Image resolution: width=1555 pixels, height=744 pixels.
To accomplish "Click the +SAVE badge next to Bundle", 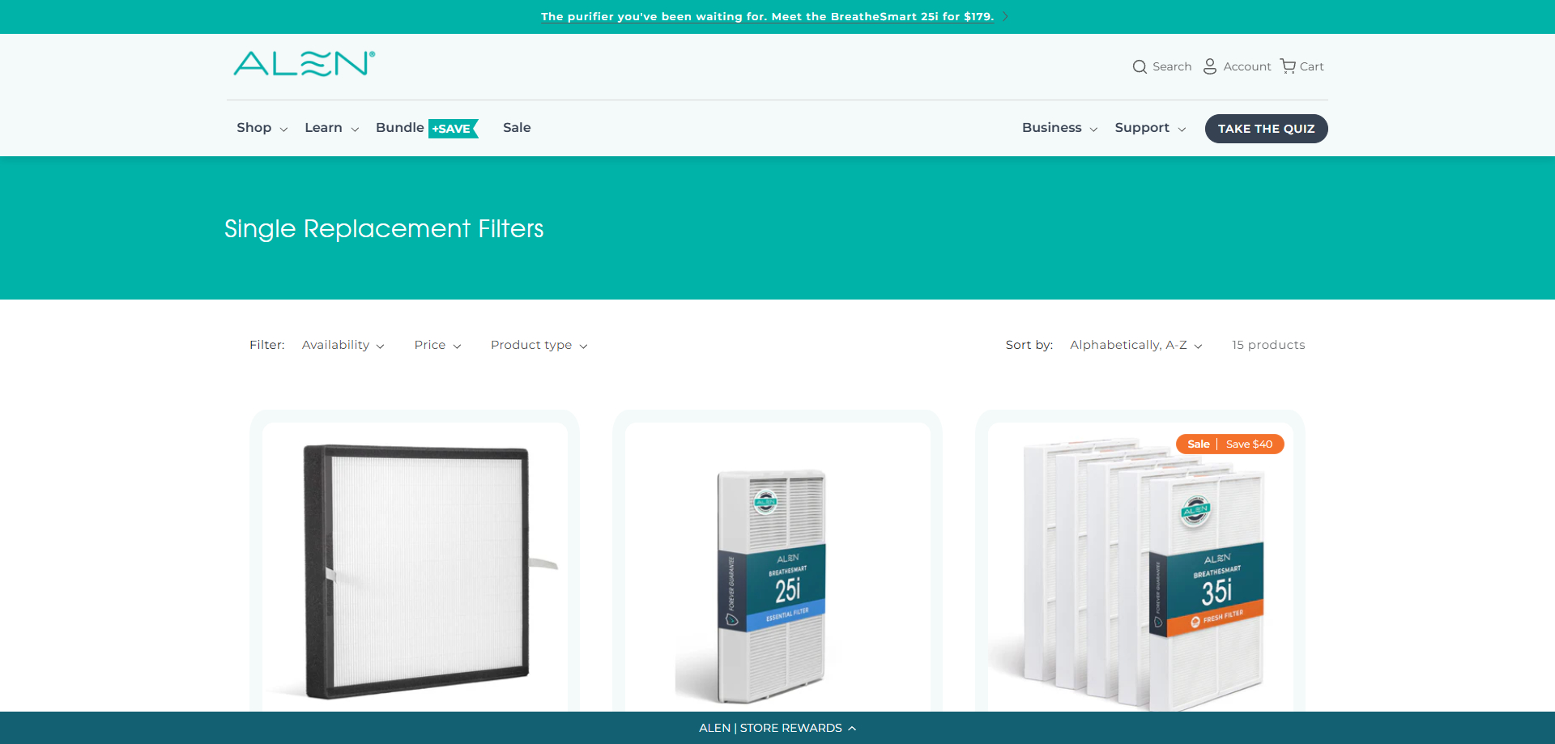I will click(x=453, y=129).
